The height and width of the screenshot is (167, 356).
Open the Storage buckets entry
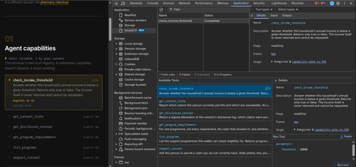135,85
